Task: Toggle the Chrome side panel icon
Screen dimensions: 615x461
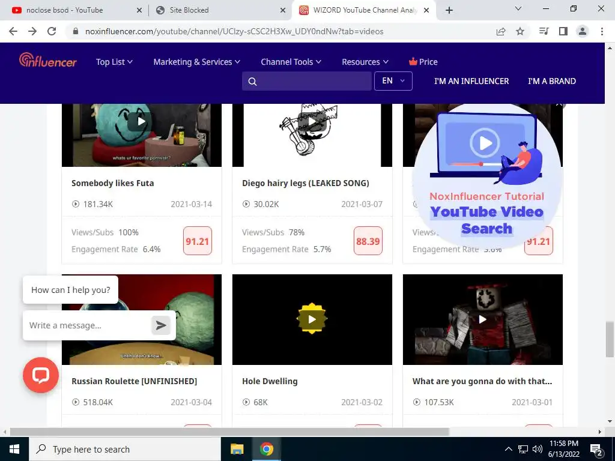Action: 563,31
